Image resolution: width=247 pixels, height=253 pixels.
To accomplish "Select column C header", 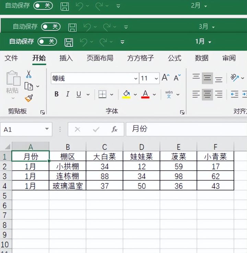I will coord(105,147).
